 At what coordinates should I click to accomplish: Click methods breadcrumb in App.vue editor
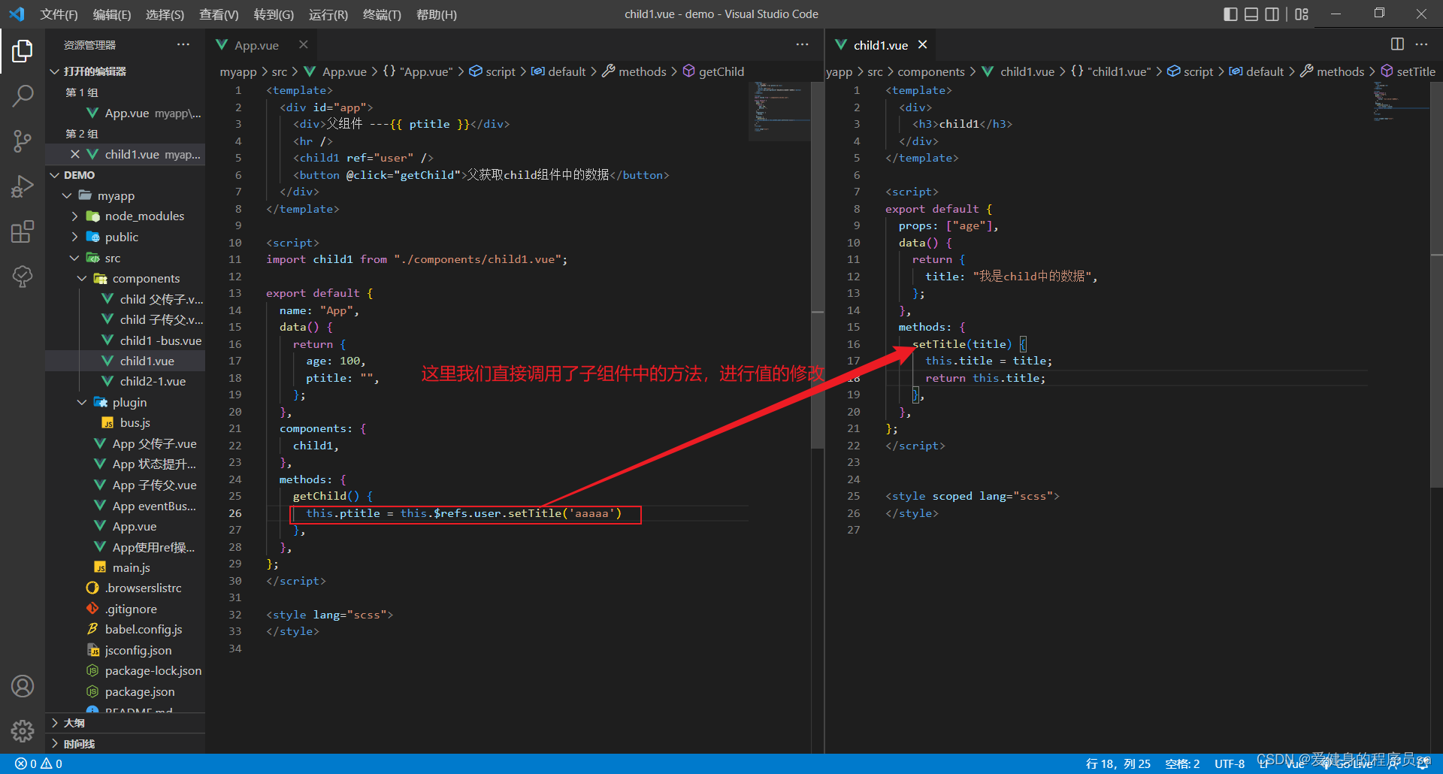(643, 71)
